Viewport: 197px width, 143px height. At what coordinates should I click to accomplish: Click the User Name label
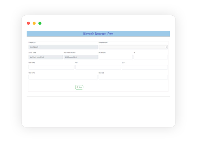tap(32, 73)
